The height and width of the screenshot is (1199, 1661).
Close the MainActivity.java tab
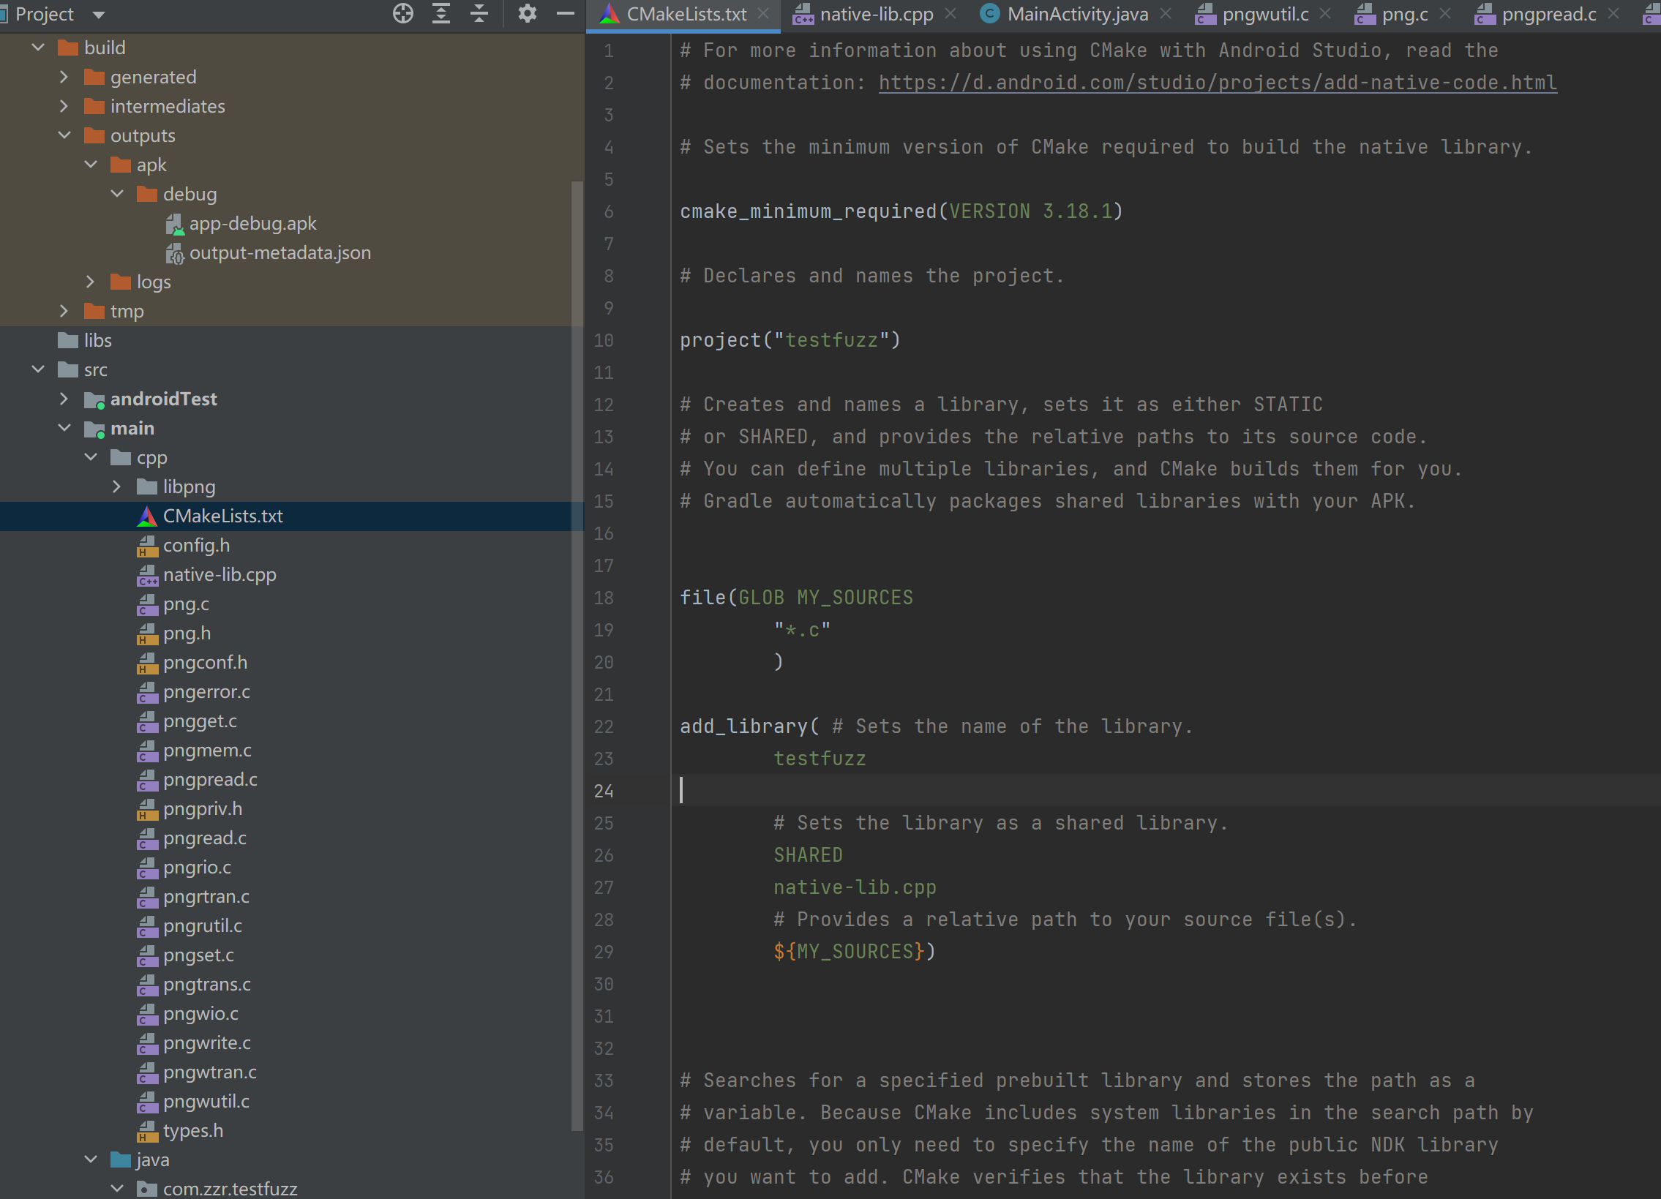pos(1166,14)
